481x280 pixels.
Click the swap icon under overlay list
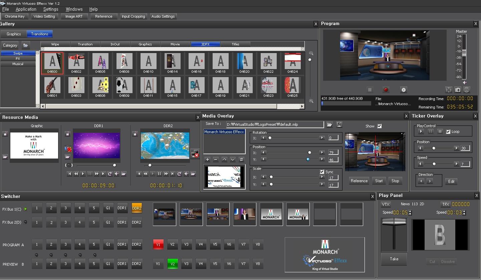pyautogui.click(x=241, y=160)
